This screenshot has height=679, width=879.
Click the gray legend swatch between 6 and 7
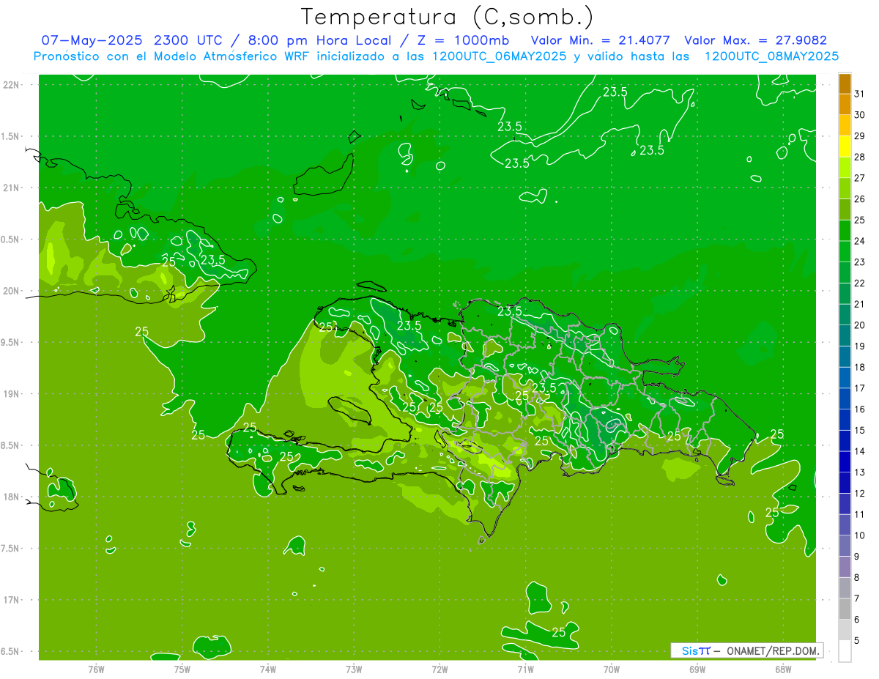point(845,609)
